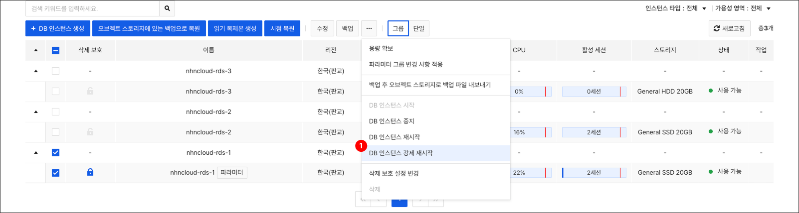The width and height of the screenshot is (799, 213).
Task: Collapse all groups with header arrow
Action: coord(36,50)
